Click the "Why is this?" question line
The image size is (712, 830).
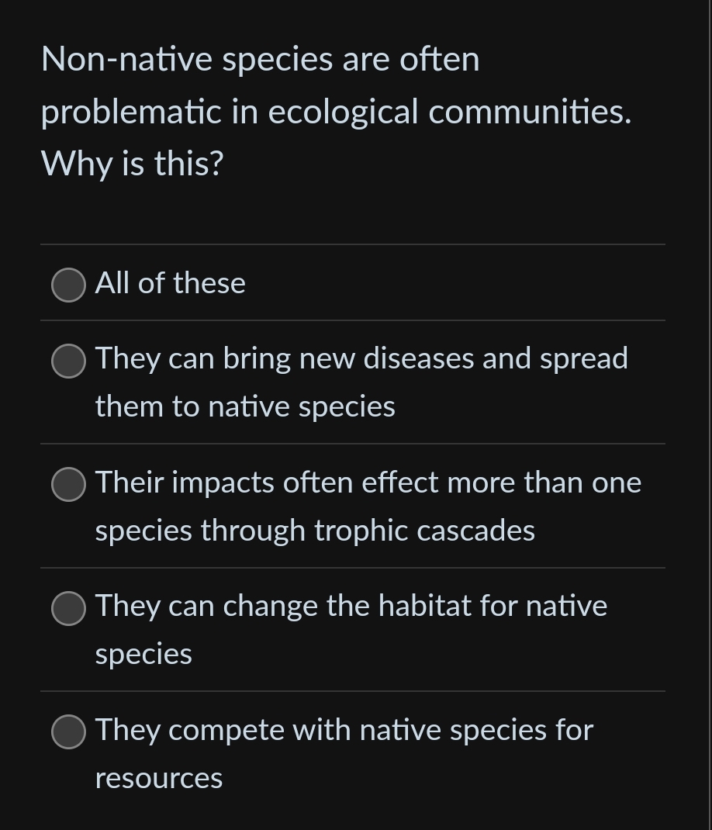[132, 164]
